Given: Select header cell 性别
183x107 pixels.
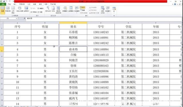Looking at the screenshot, I should click(45, 27).
